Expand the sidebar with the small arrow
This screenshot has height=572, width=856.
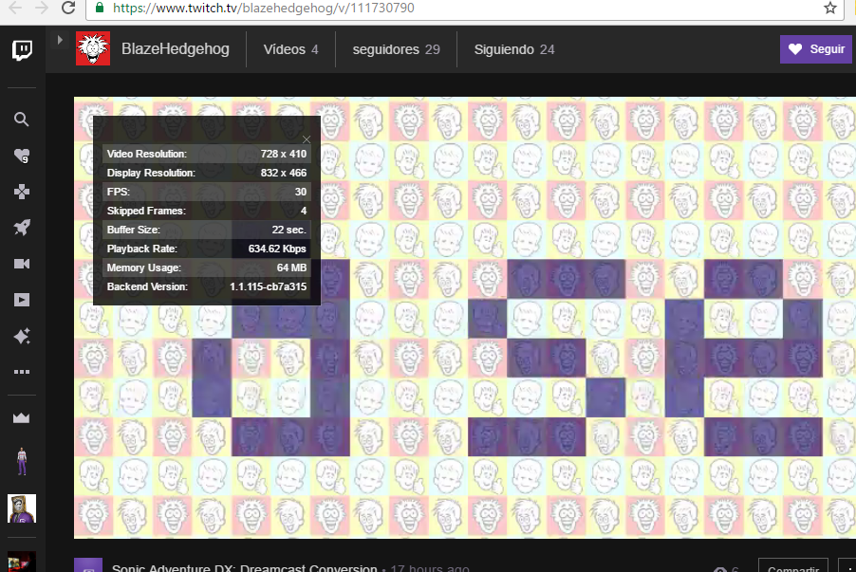click(60, 39)
